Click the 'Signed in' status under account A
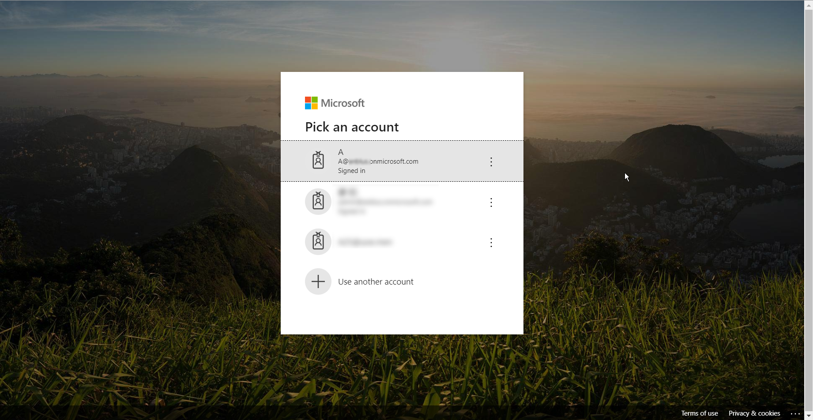This screenshot has height=420, width=813. click(351, 171)
